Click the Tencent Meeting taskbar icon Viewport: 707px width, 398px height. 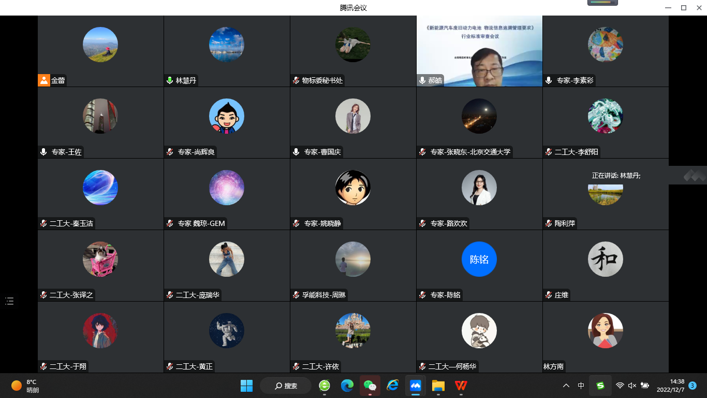click(x=415, y=386)
